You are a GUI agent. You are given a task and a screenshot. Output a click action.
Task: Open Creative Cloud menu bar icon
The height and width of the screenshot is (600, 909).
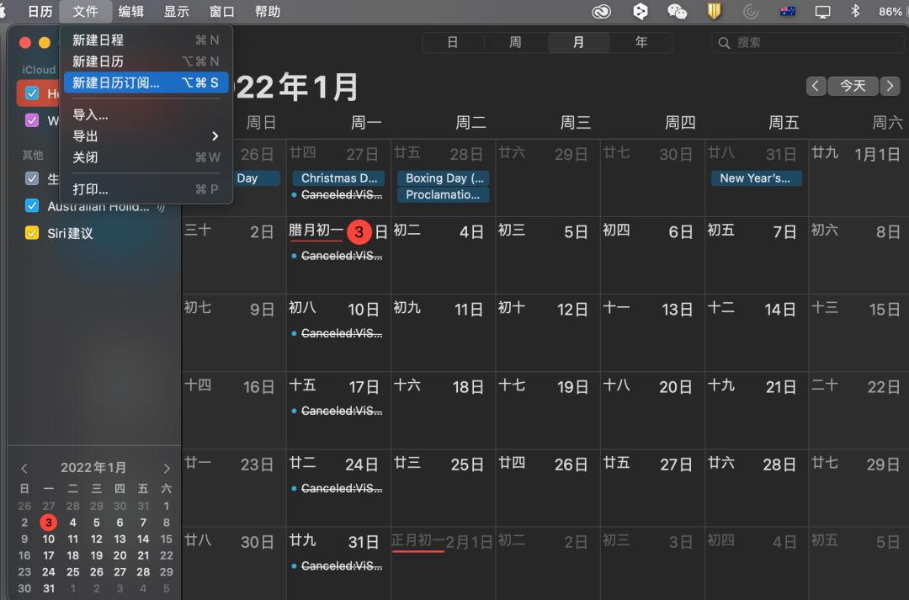(600, 11)
